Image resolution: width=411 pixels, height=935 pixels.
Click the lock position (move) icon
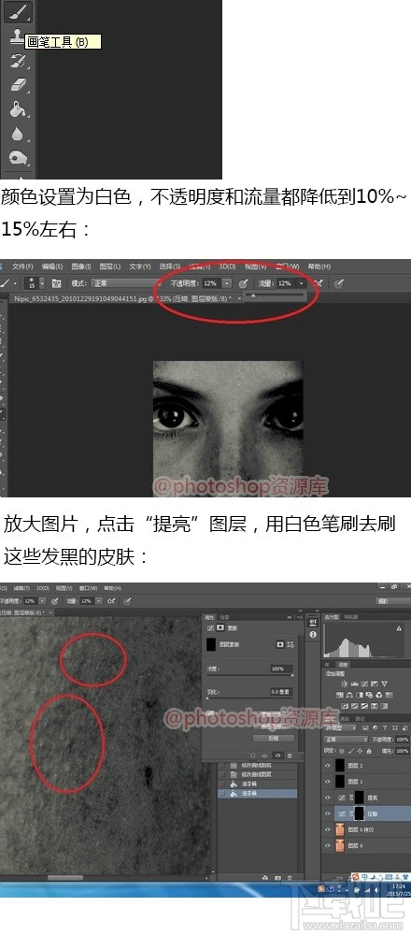(x=360, y=751)
